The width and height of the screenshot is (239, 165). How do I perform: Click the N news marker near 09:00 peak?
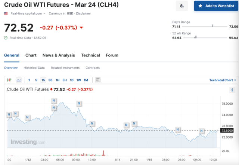[79, 103]
